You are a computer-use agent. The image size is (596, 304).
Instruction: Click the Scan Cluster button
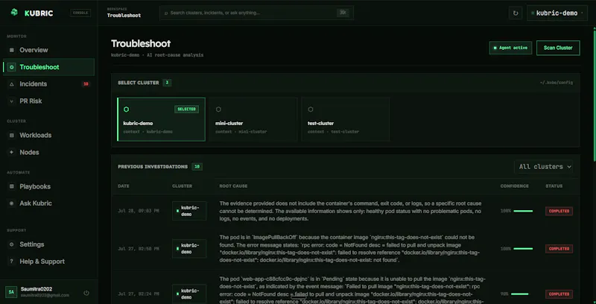click(558, 48)
